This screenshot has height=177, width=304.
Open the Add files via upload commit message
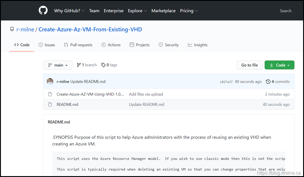[146, 94]
